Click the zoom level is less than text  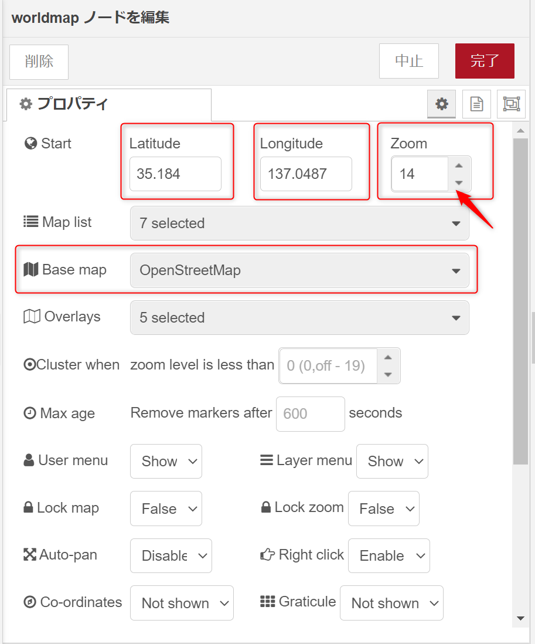202,365
